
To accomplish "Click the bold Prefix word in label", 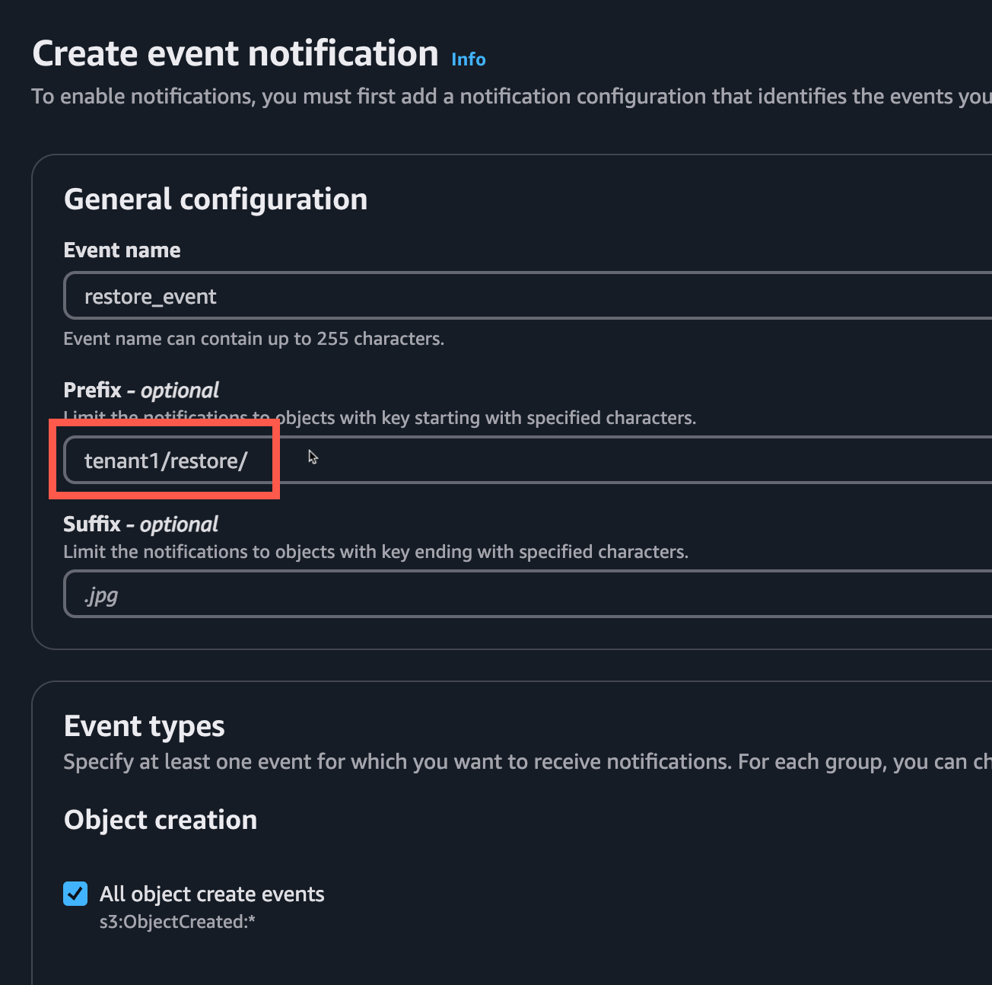I will coord(92,390).
